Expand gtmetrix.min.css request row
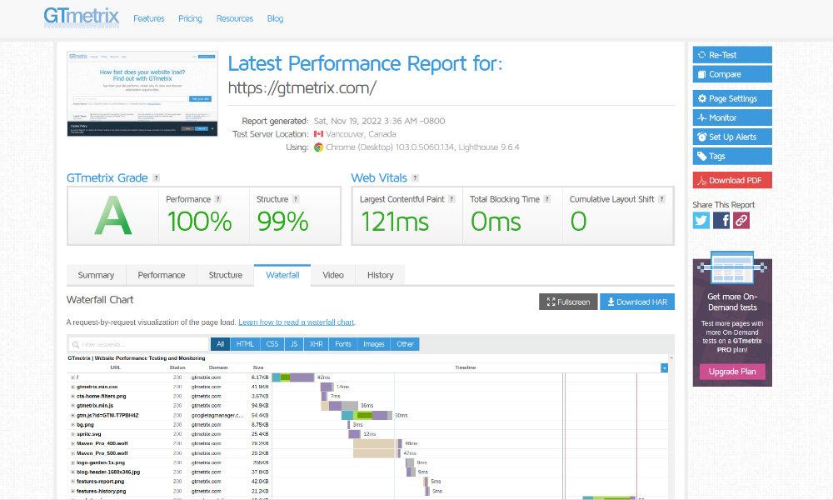 tap(72, 387)
